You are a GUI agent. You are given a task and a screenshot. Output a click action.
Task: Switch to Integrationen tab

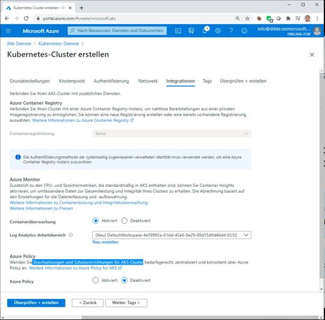181,81
